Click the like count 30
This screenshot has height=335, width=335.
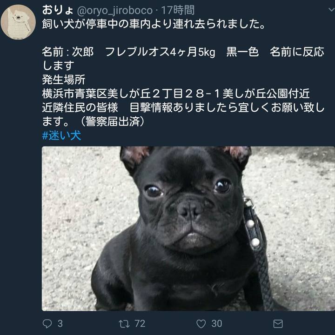(x=217, y=324)
